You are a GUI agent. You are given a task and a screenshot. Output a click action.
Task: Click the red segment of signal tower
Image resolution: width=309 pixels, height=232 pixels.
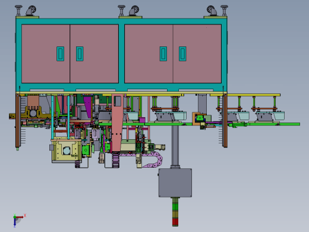coord(175,222)
